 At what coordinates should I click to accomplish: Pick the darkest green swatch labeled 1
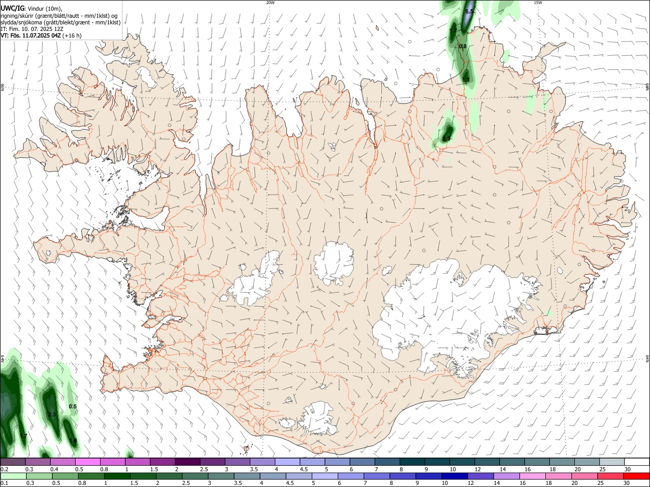(x=117, y=476)
